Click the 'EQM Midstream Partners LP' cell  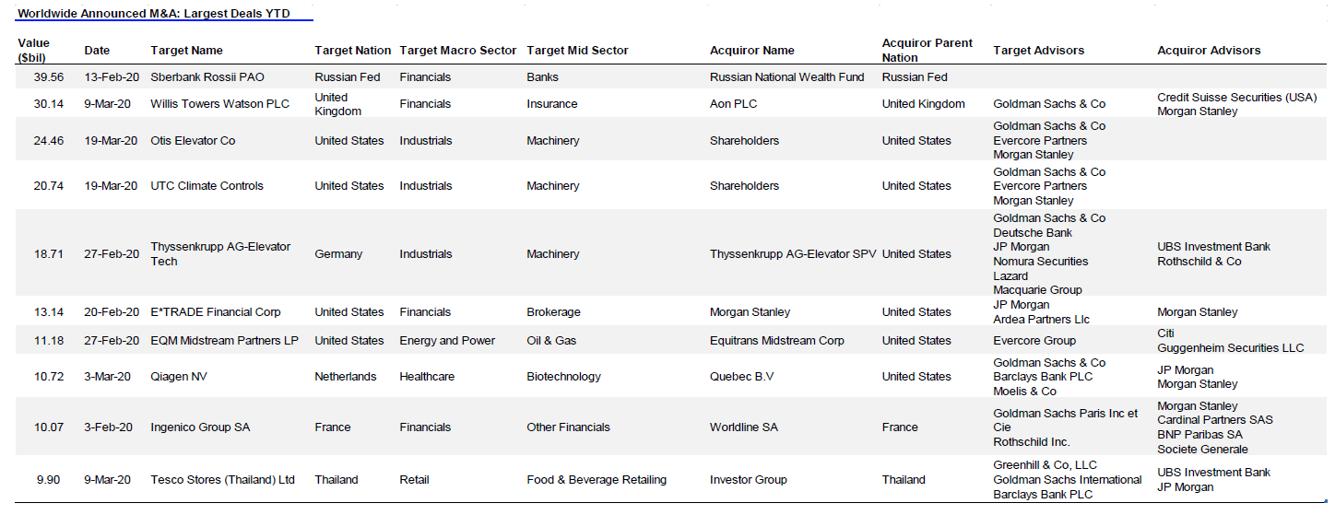224,341
